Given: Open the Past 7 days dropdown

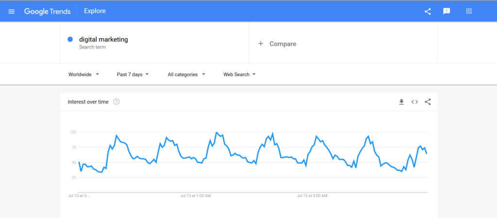Looking at the screenshot, I should (133, 74).
